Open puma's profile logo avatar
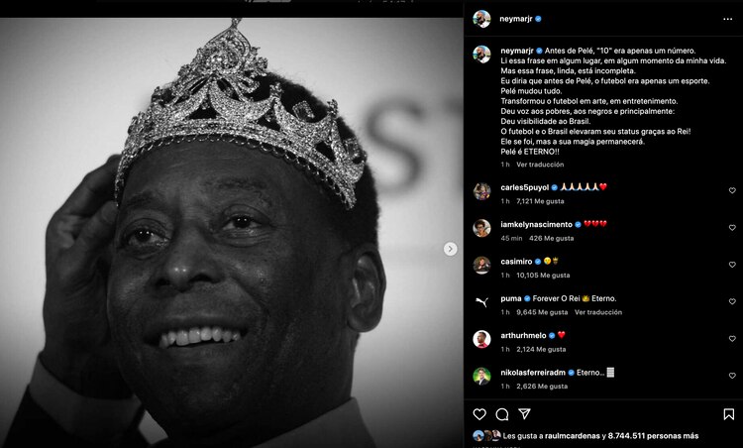Screen dimensions: 743x448 tap(481, 302)
